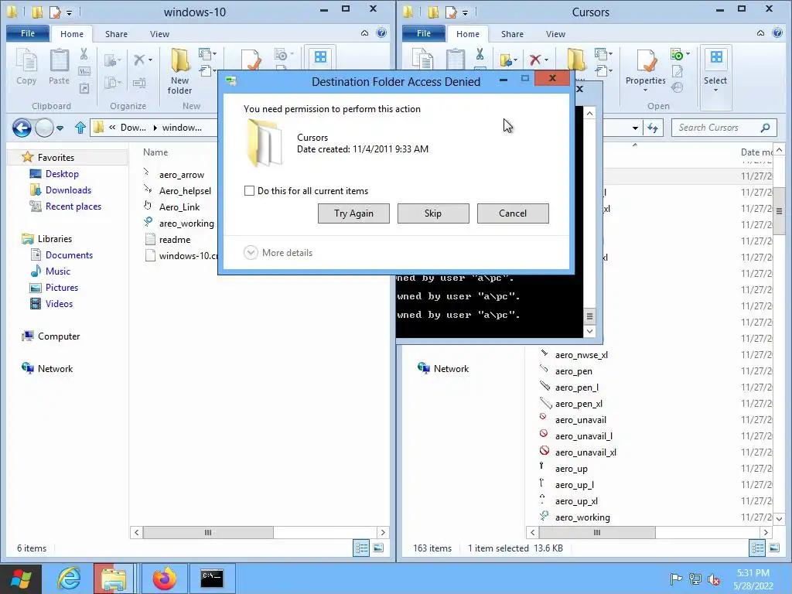Image resolution: width=792 pixels, height=594 pixels.
Task: Collapse the ribbon in windows-10 window
Action: point(365,33)
